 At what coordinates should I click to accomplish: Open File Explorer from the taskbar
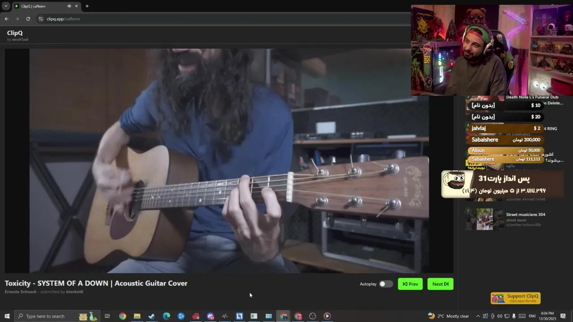tap(137, 316)
